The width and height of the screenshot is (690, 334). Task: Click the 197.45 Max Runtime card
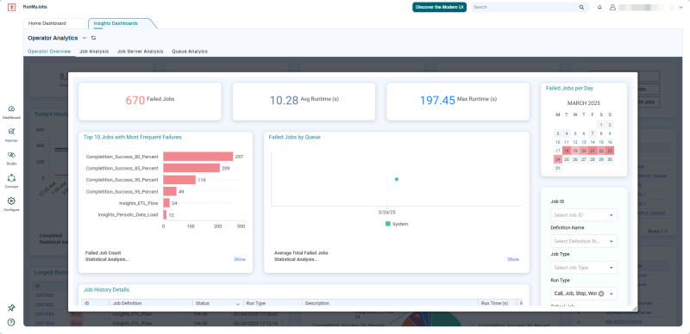point(458,102)
